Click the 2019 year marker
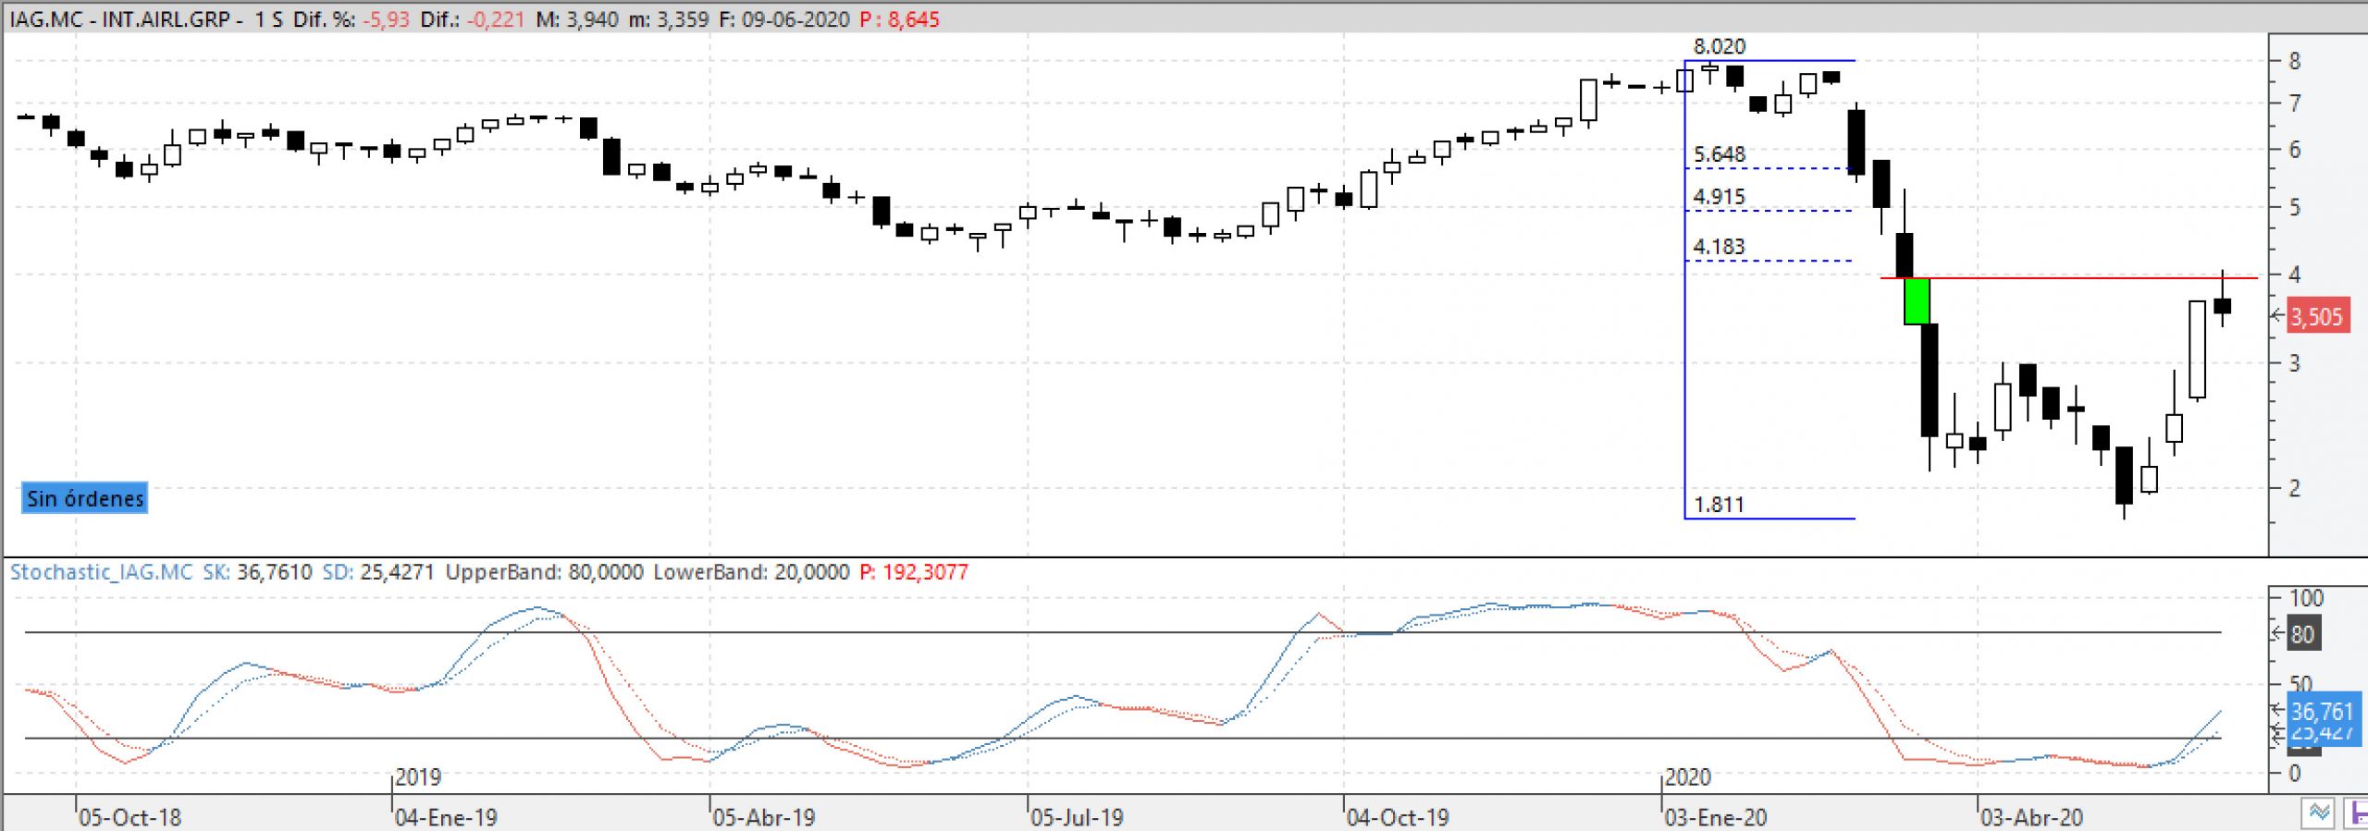Viewport: 2368px width, 831px height. point(418,777)
